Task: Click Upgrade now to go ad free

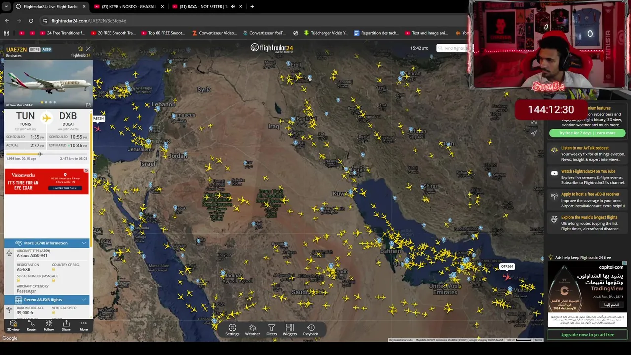Action: [587, 335]
